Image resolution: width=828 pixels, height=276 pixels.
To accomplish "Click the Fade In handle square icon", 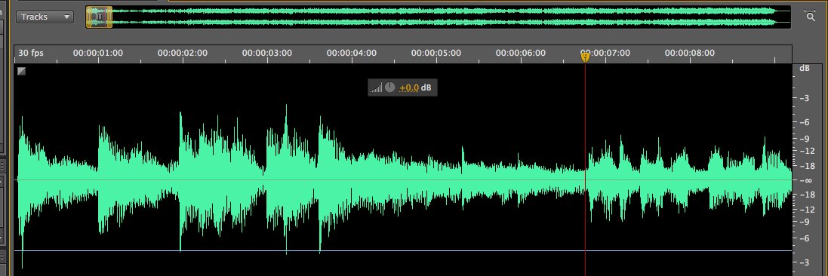I will coord(21,71).
